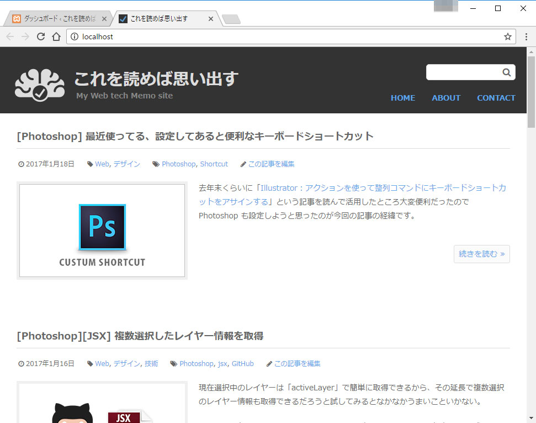The width and height of the screenshot is (536, 423).
Task: Open the Web category of the January 18 post
Action: pyautogui.click(x=102, y=164)
